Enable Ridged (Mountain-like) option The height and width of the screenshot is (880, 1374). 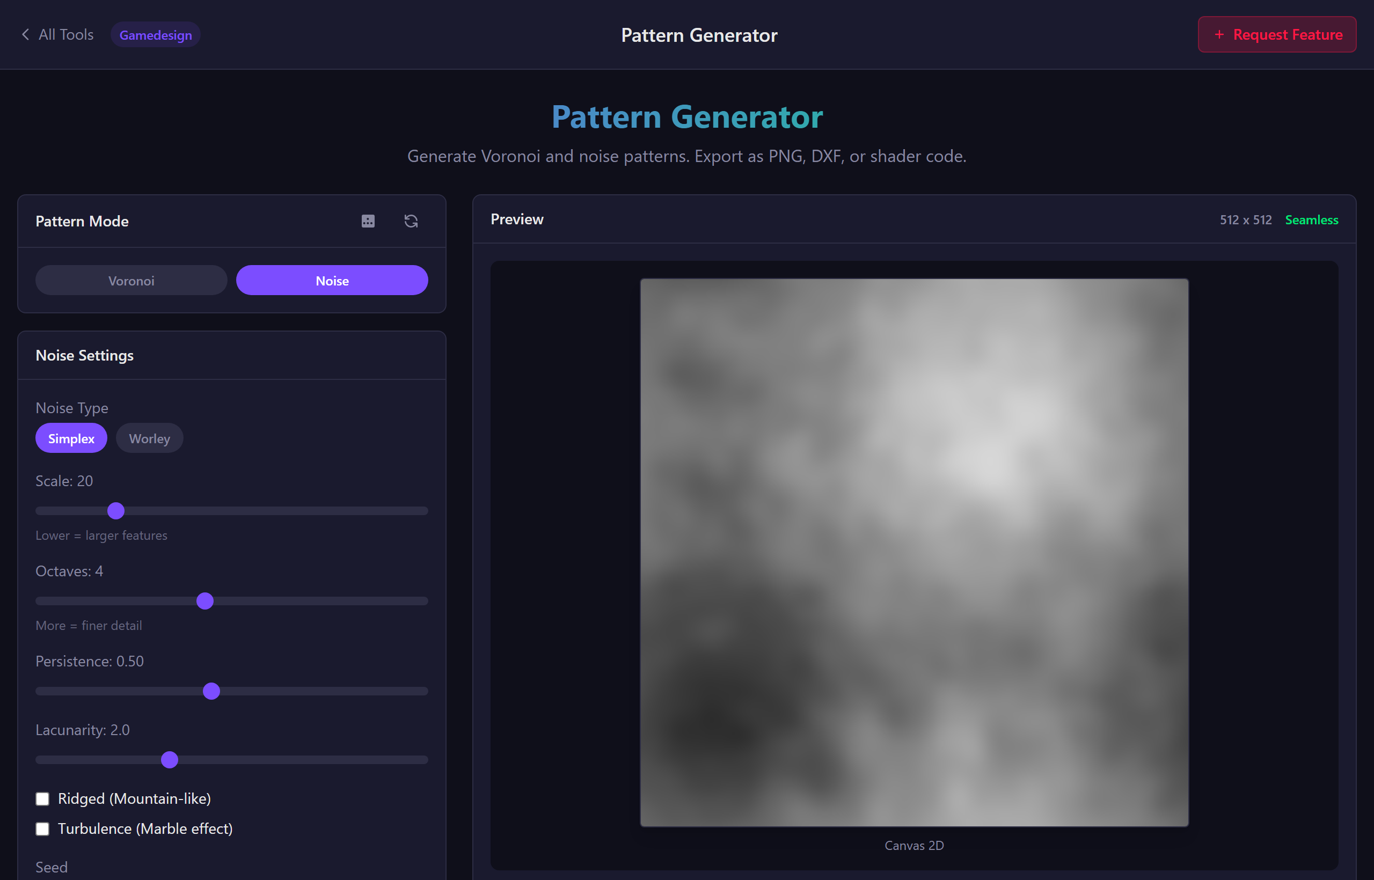point(43,798)
